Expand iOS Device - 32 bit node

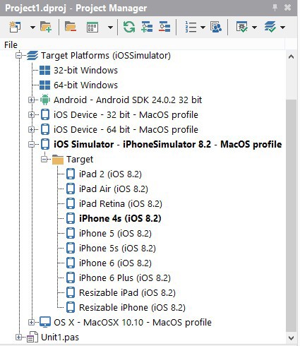pos(31,115)
